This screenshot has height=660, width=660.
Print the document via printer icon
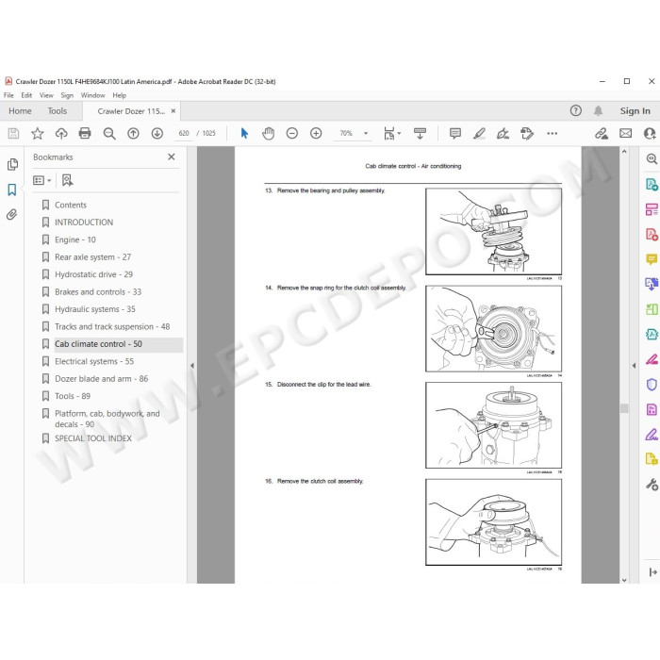(85, 134)
